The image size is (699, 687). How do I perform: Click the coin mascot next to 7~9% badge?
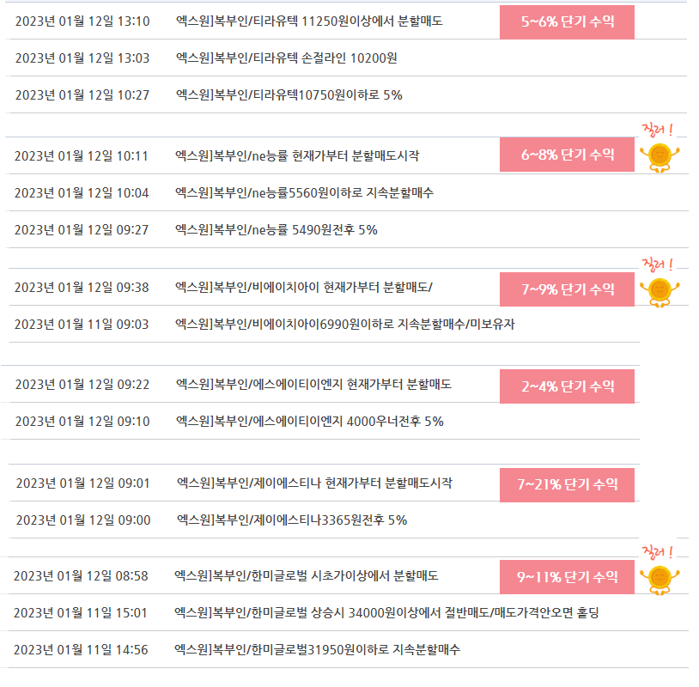pos(659,292)
